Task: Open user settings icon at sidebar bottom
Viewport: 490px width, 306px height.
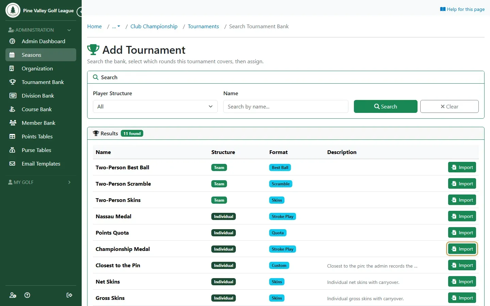Action: point(13,295)
